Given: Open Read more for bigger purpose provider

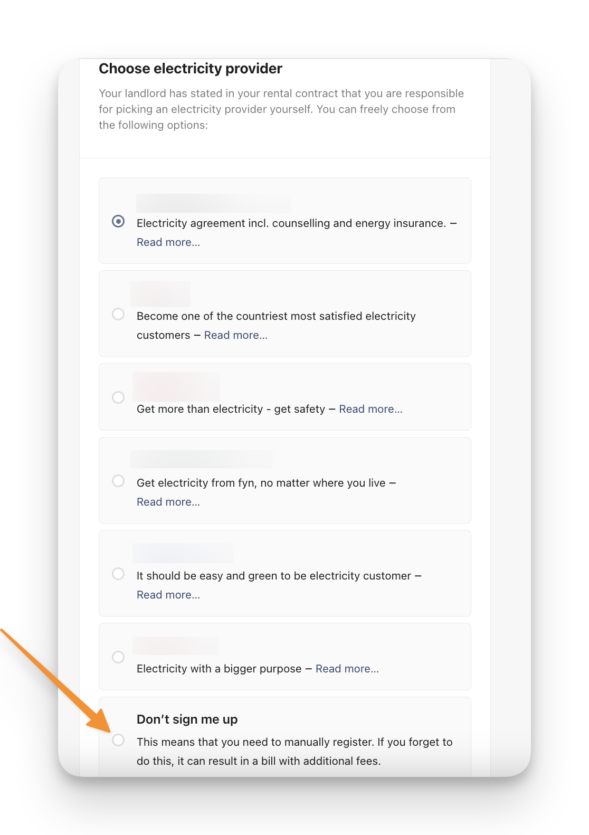Looking at the screenshot, I should [x=347, y=669].
